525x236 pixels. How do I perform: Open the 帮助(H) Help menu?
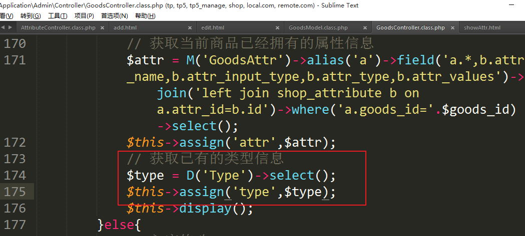(x=145, y=16)
